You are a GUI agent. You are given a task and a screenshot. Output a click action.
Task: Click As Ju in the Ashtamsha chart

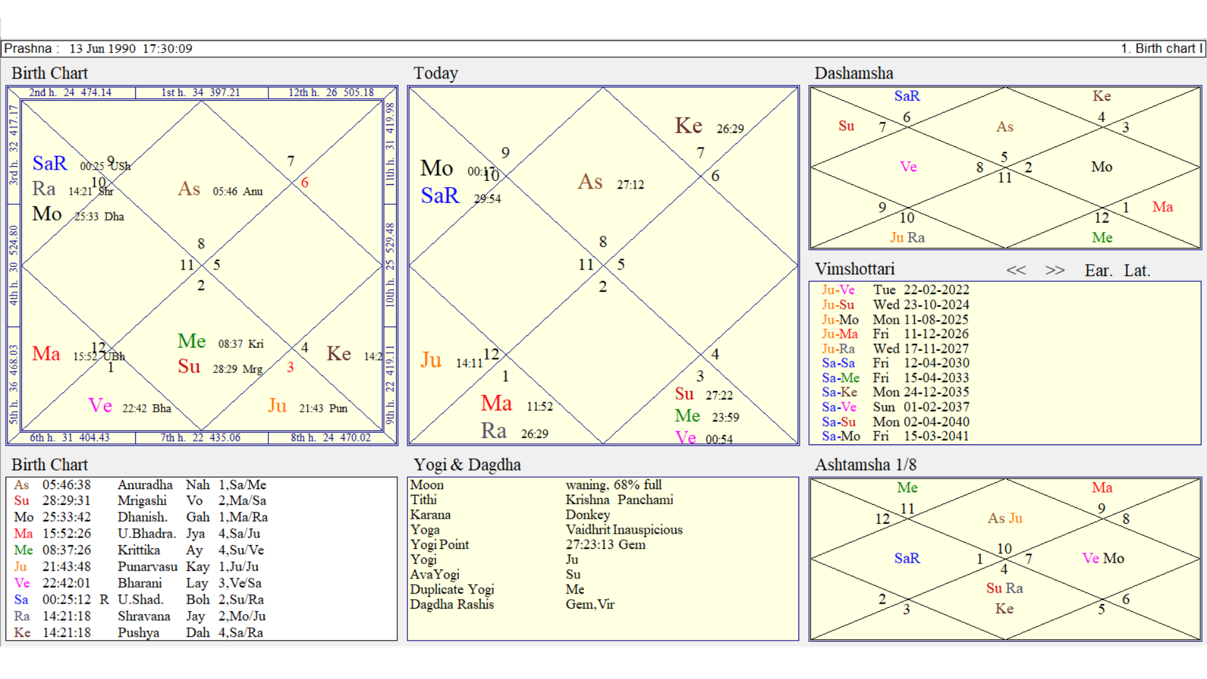tap(1005, 518)
